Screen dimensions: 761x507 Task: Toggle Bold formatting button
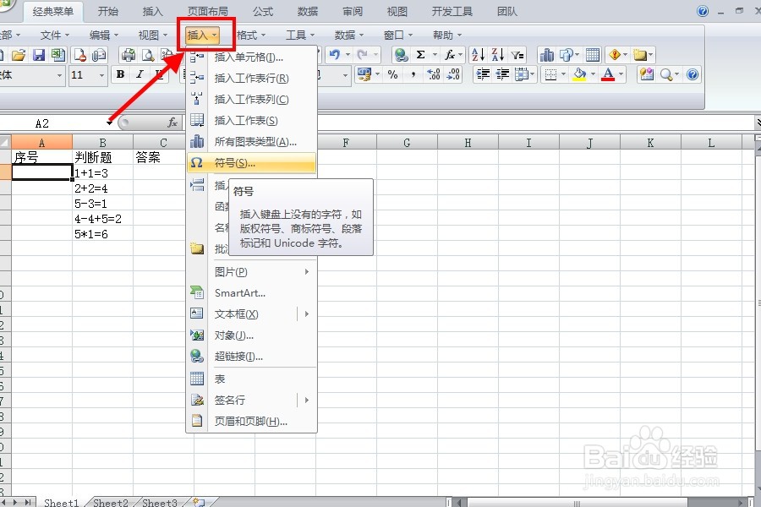tap(120, 74)
